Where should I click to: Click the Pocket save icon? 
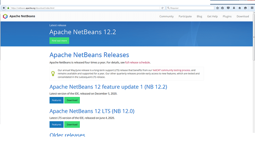pos(228,8)
